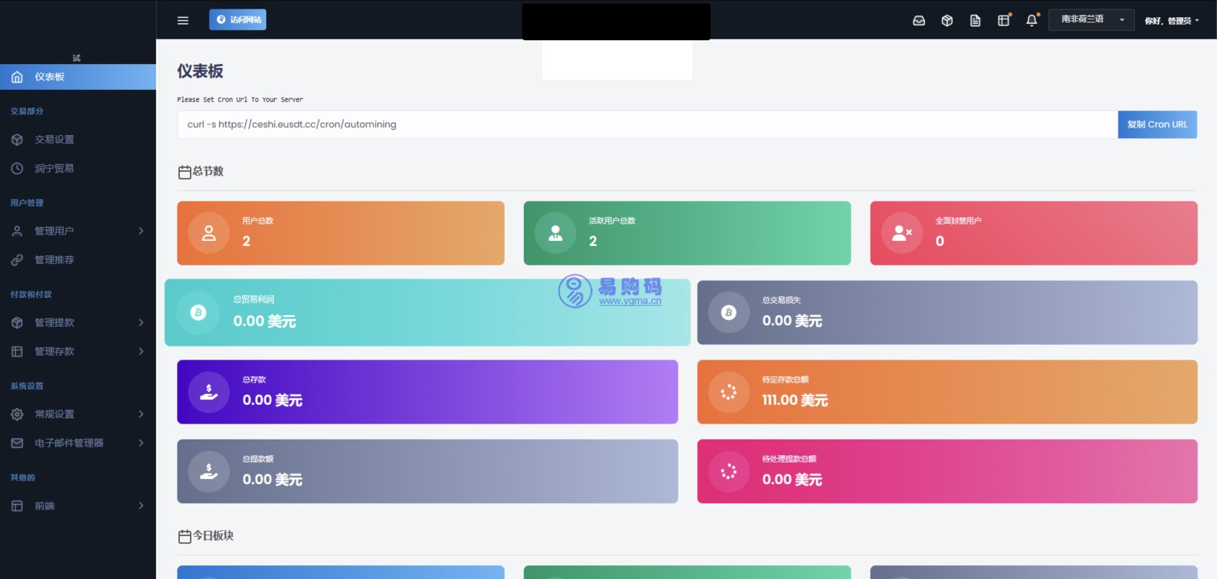Click the 全面封禁用户 banned user icon

pos(901,233)
